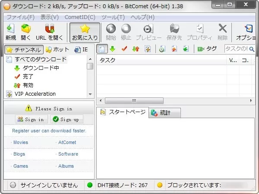Click the 停止 (Stop) icon
This screenshot has height=194, width=259.
(126, 29)
